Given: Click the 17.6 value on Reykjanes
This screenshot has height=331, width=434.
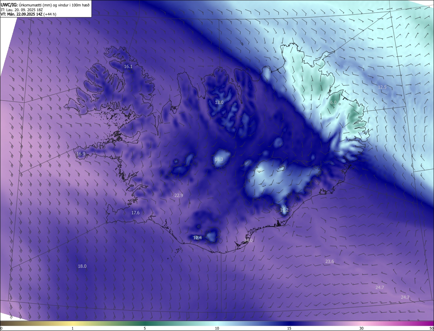Looking at the screenshot, I should point(135,213).
